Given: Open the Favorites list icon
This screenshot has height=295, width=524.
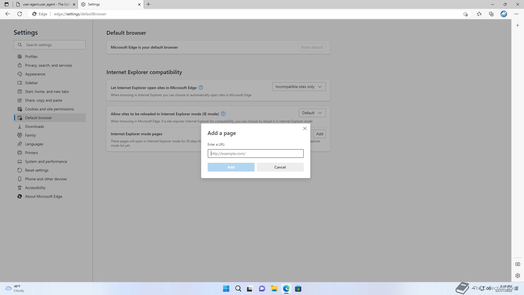Looking at the screenshot, I should click(479, 14).
